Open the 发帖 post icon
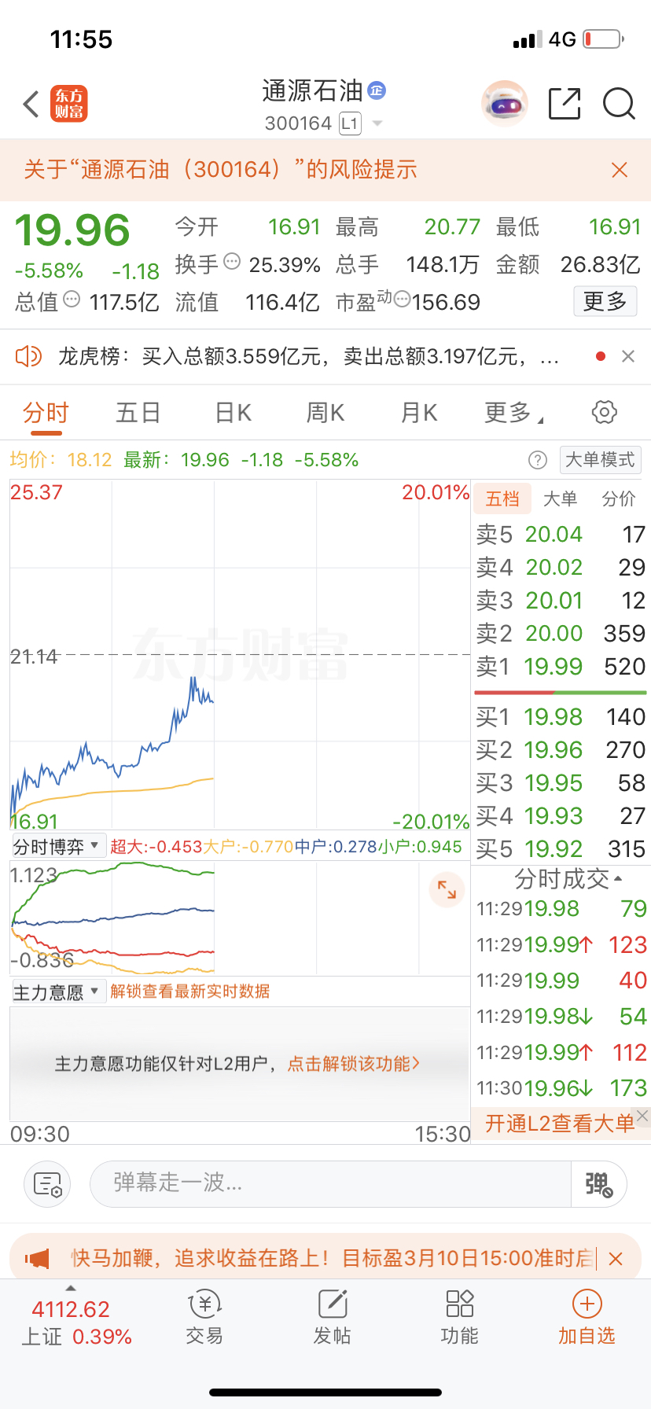This screenshot has height=1409, width=651. (332, 1316)
